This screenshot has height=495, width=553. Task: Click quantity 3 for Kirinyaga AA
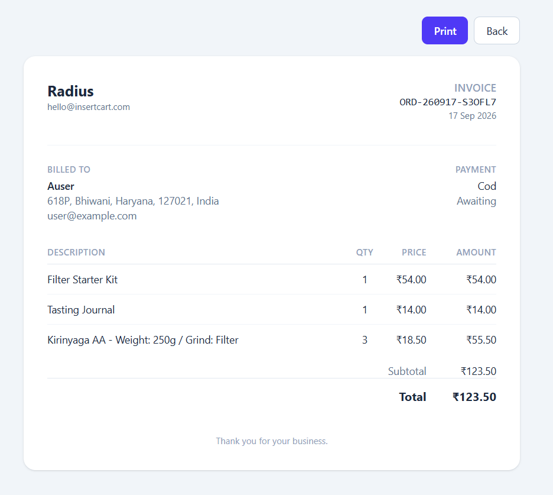point(365,340)
